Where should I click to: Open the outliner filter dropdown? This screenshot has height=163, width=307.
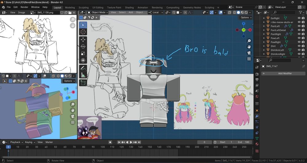tap(301, 13)
